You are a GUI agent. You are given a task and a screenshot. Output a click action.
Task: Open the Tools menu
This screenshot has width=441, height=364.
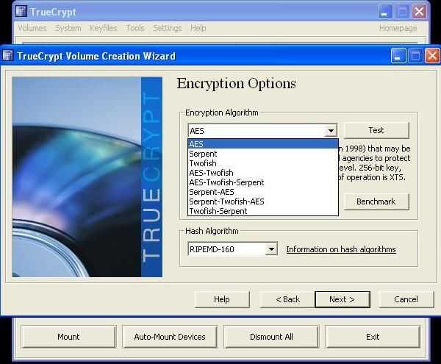pos(135,28)
